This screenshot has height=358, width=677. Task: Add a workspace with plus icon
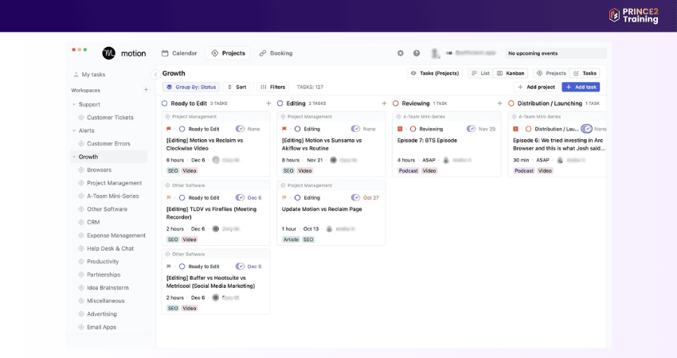[146, 90]
